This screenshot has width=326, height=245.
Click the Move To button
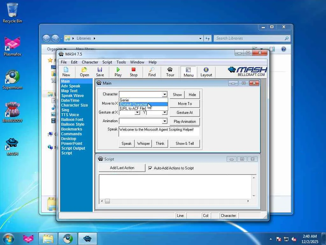(185, 104)
